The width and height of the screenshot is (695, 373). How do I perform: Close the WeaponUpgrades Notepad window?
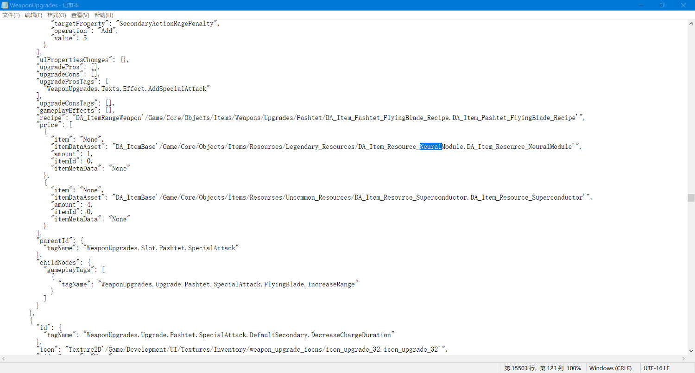683,5
